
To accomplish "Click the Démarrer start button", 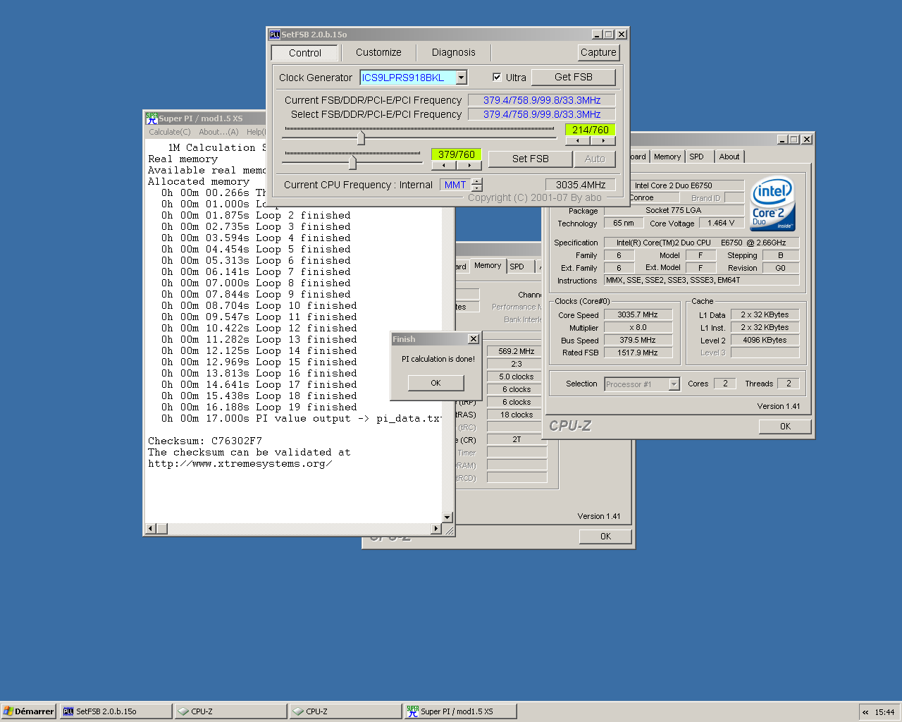I will point(29,711).
